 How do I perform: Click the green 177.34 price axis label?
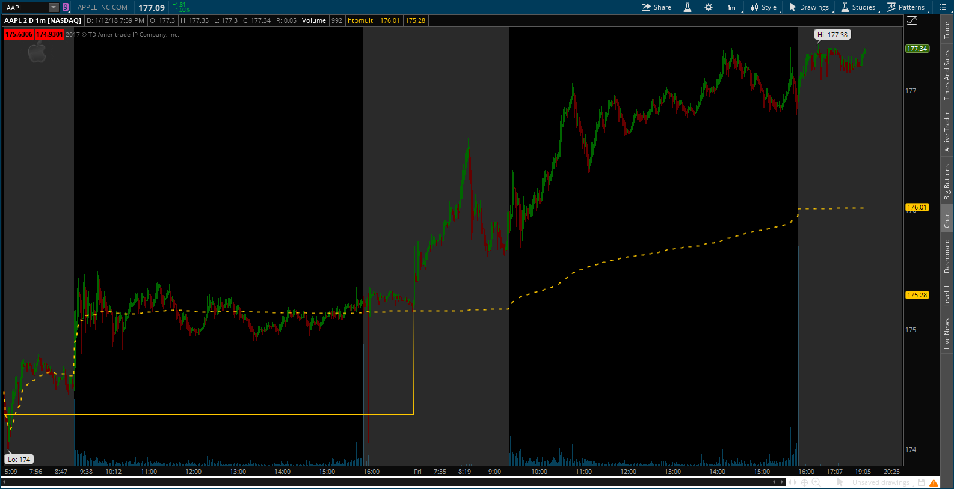pyautogui.click(x=917, y=49)
